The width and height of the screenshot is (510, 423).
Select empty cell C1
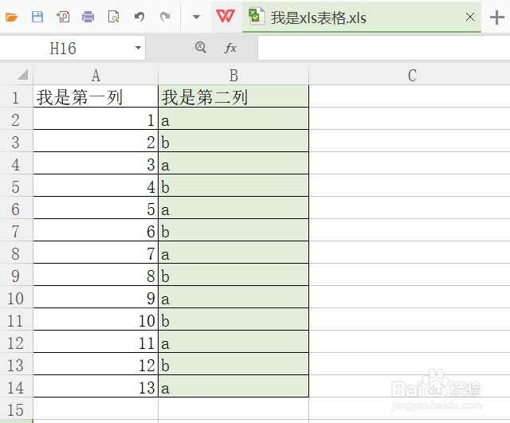coord(410,96)
